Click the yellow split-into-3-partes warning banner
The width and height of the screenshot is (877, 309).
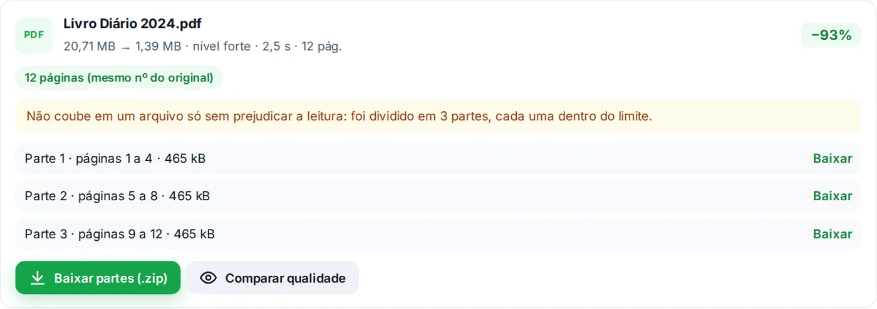point(438,116)
